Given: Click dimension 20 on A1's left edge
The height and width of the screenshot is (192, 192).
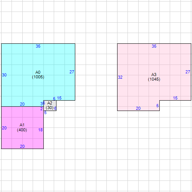Looking at the screenshot, I should 4,128.
